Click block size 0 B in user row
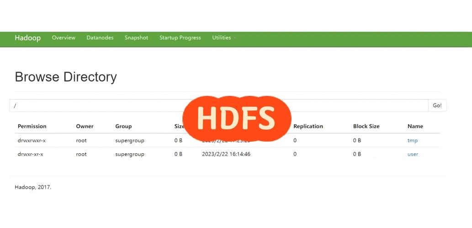 [357, 154]
